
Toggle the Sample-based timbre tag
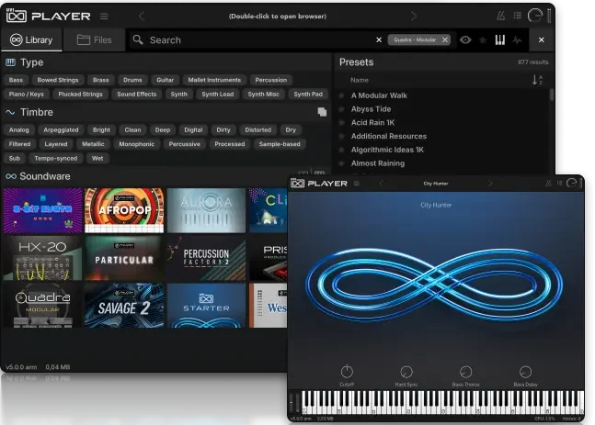coord(280,144)
